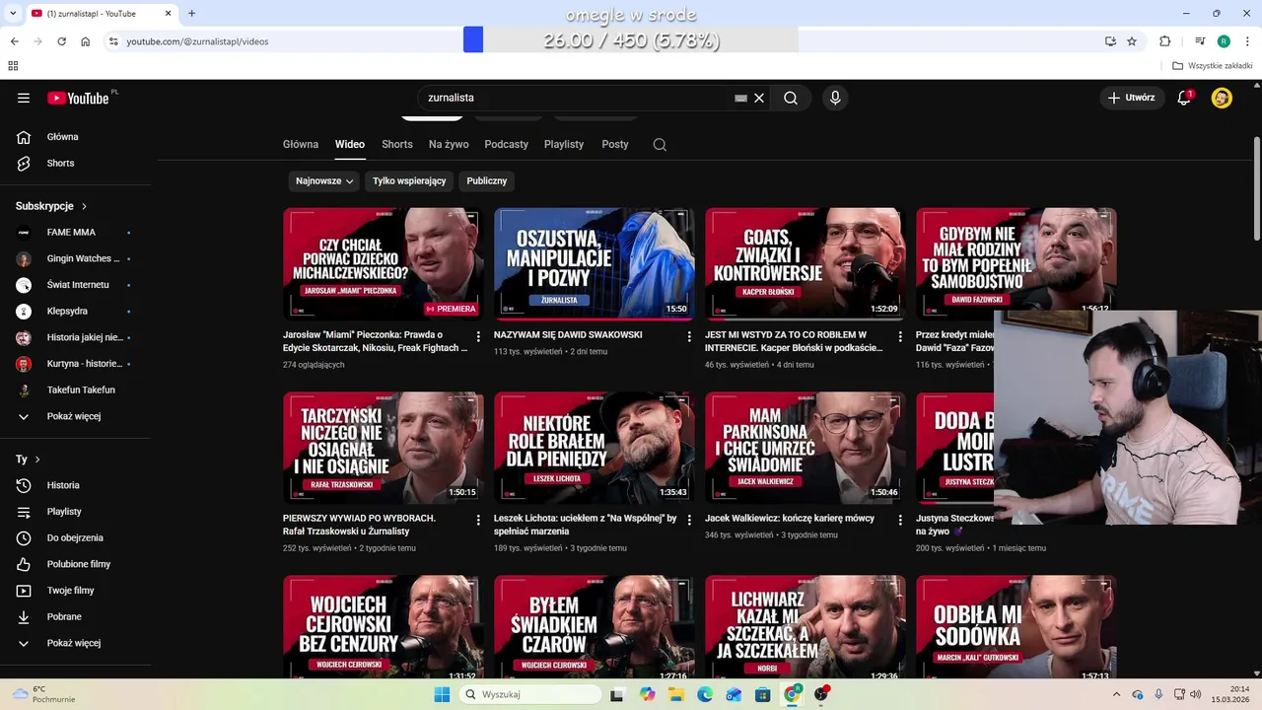
Task: Open the account avatar menu
Action: click(1222, 98)
